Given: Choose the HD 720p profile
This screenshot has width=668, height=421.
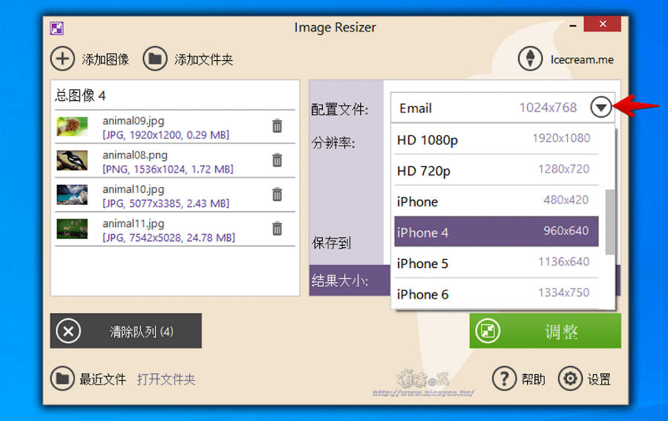Looking at the screenshot, I should coord(497,171).
